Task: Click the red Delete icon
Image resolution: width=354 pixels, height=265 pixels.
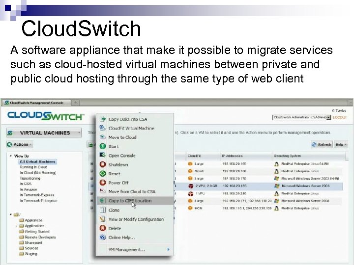Action: (102, 228)
